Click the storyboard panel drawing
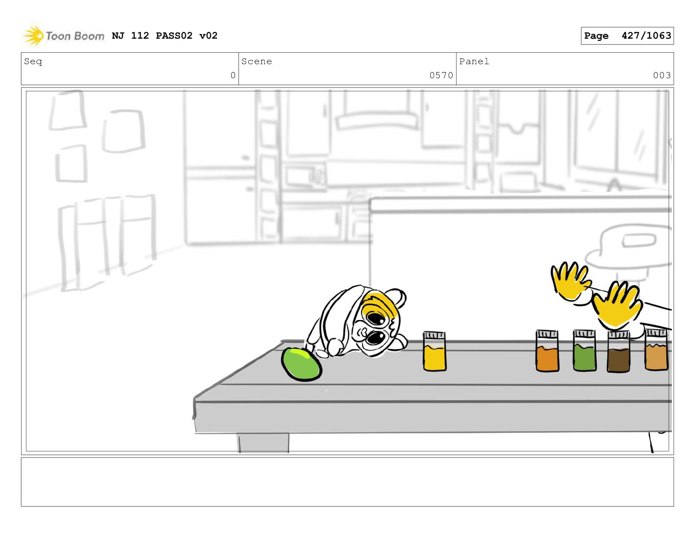This screenshot has height=538, width=696. click(x=347, y=271)
